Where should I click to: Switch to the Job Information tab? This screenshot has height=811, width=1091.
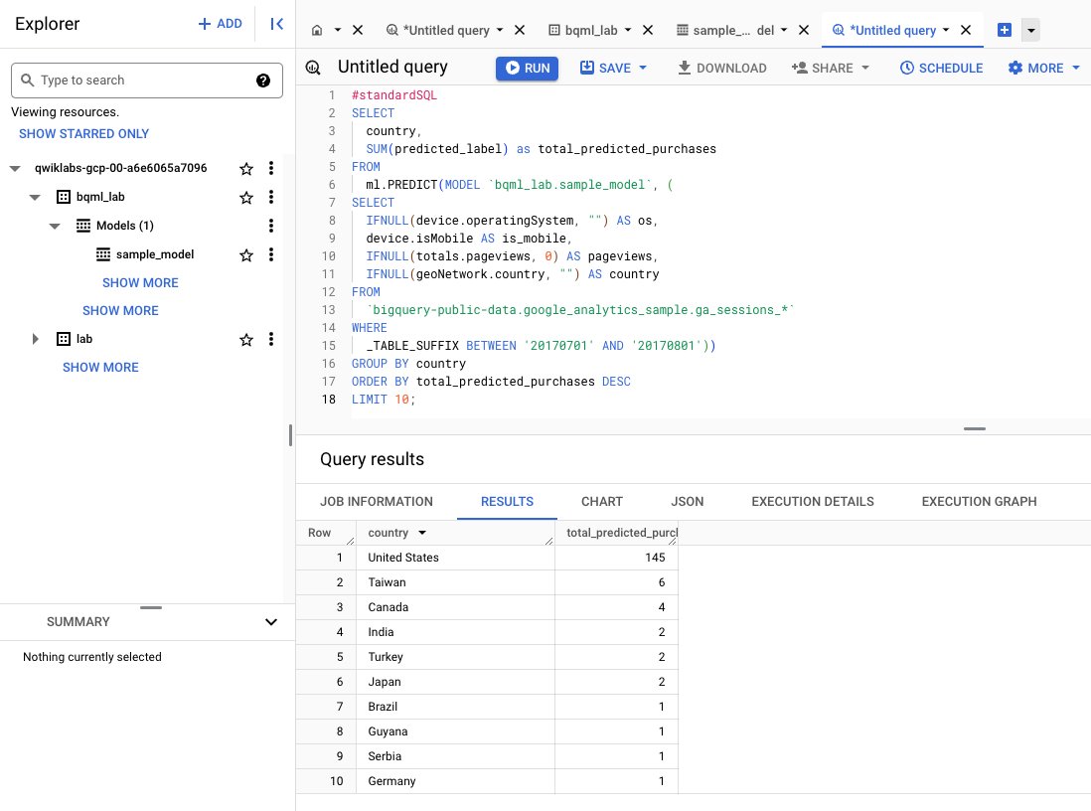376,502
